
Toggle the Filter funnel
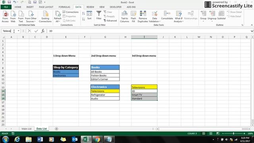(99, 15)
